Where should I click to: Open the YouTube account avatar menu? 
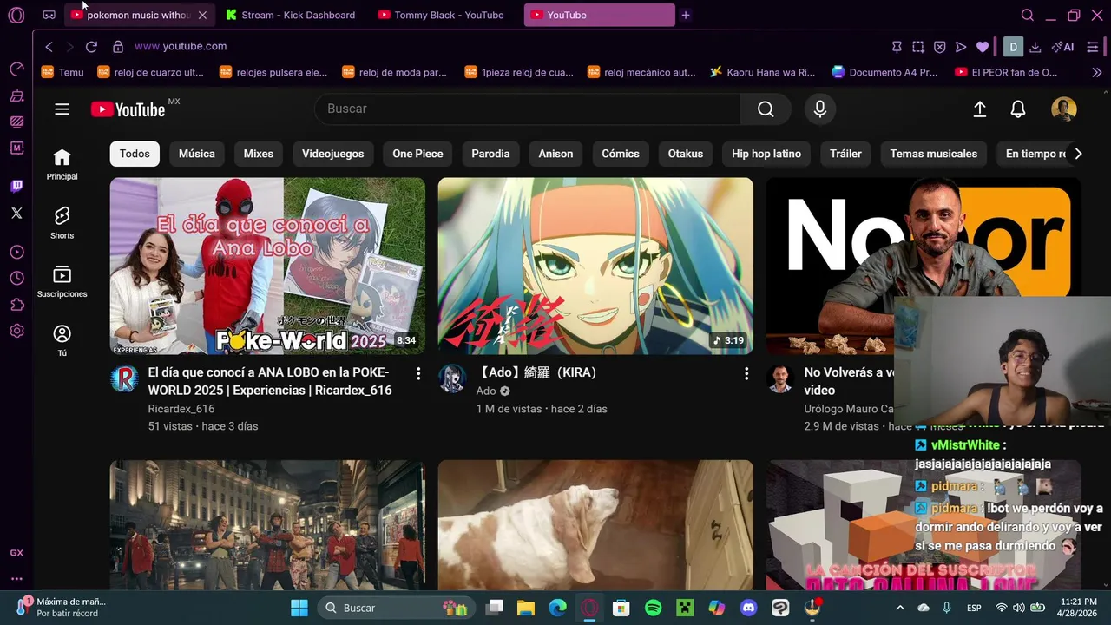1064,109
